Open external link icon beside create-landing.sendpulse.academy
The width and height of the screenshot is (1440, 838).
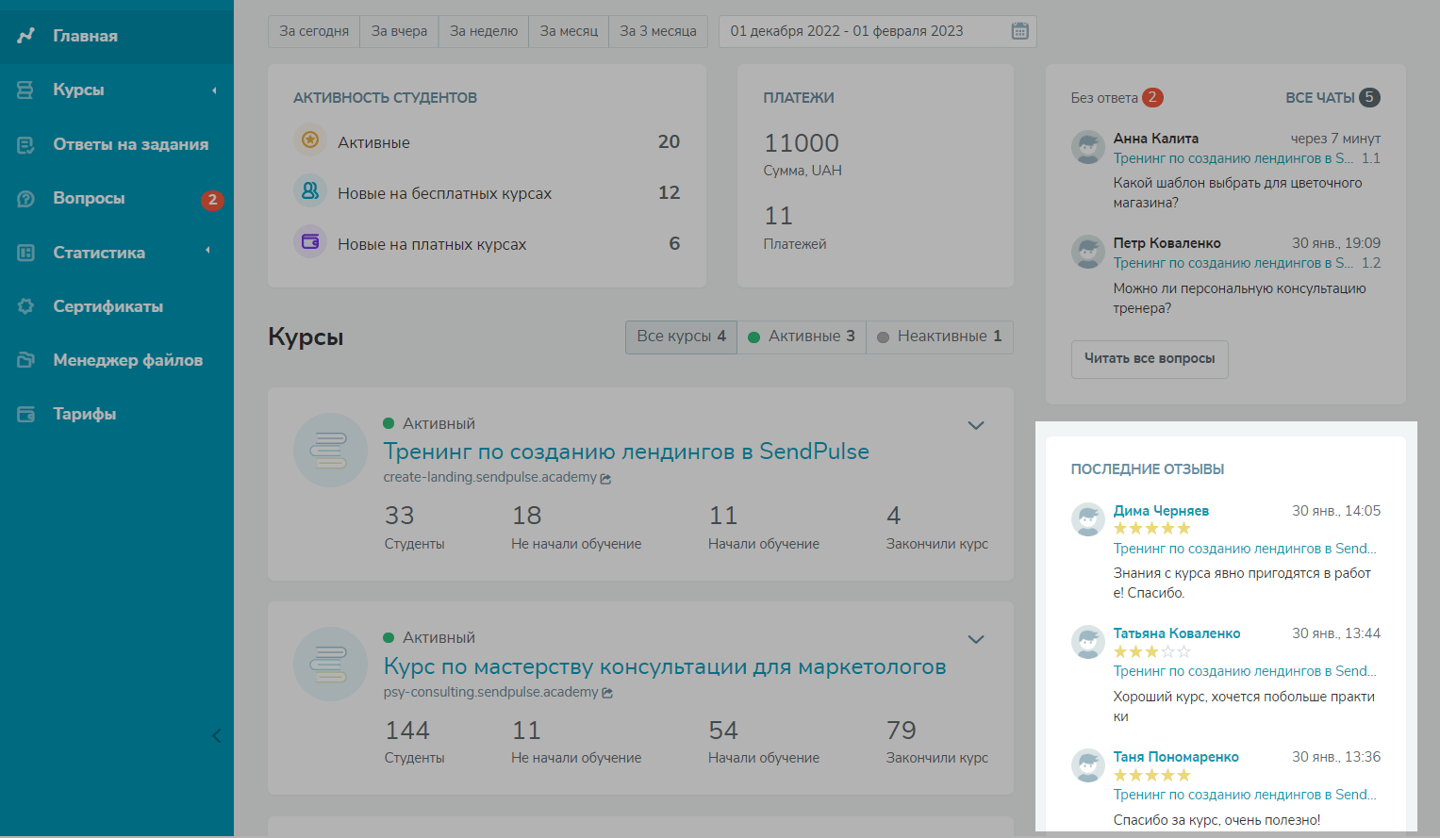pyautogui.click(x=605, y=479)
